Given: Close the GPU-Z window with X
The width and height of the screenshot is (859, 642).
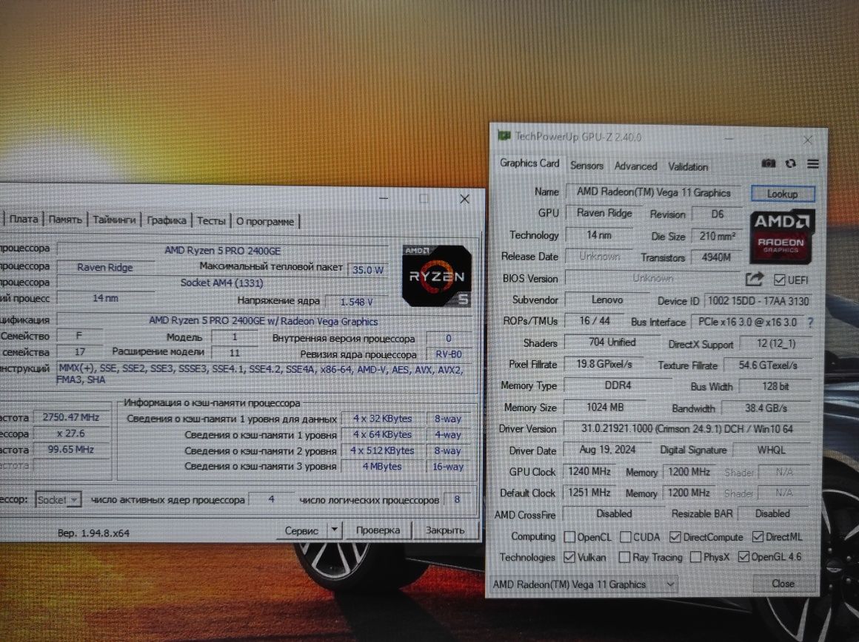Looking at the screenshot, I should pos(807,140).
